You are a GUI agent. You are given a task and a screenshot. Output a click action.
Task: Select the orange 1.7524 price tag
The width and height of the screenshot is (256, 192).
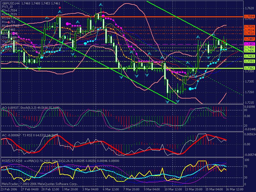coord(249,30)
